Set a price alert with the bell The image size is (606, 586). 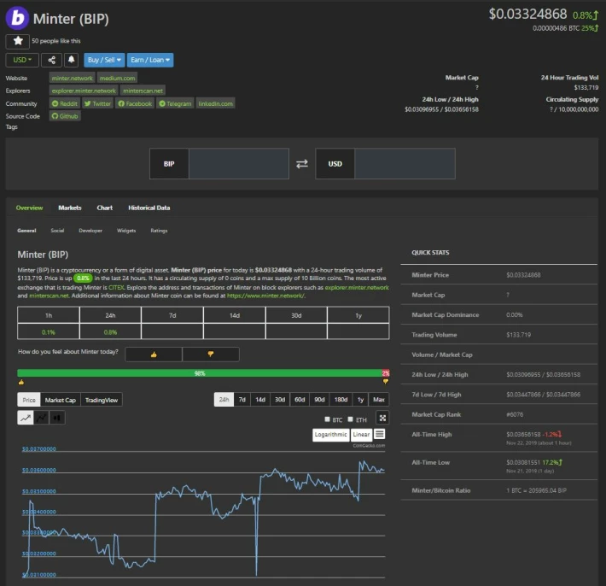point(71,60)
